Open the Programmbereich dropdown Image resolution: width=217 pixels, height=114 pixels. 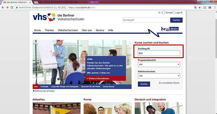[159, 64]
